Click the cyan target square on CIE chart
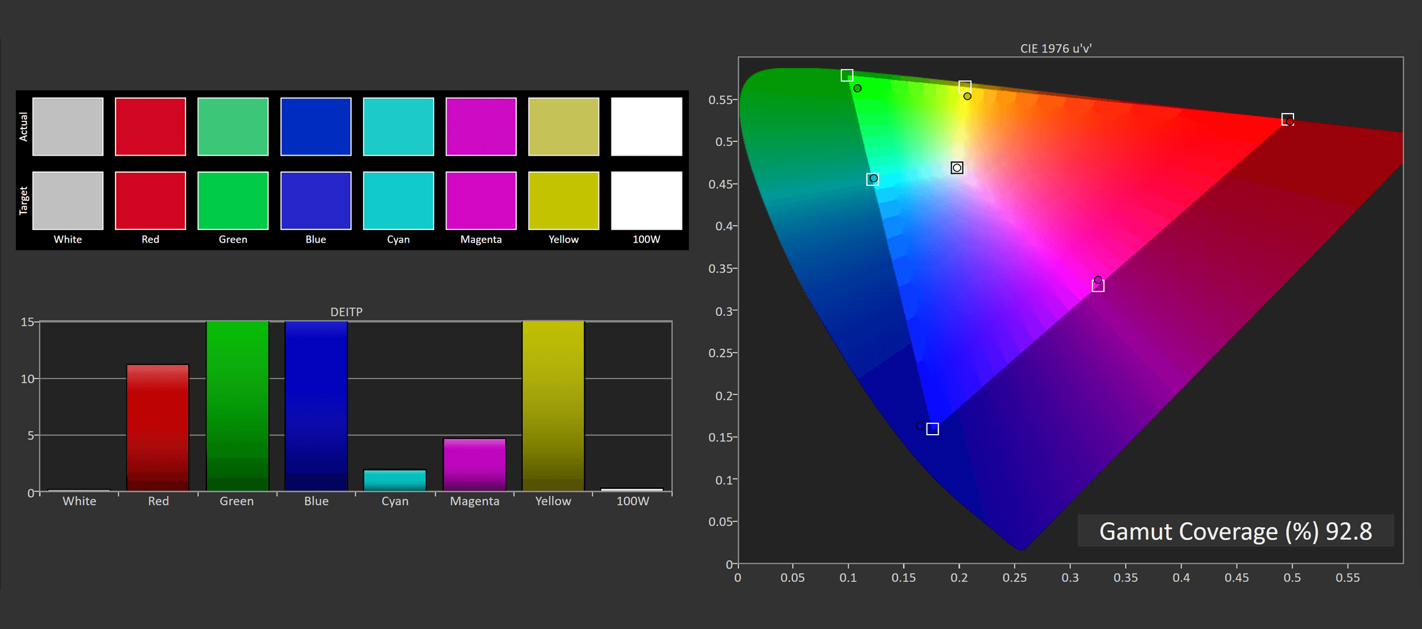The height and width of the screenshot is (629, 1422). 872,180
